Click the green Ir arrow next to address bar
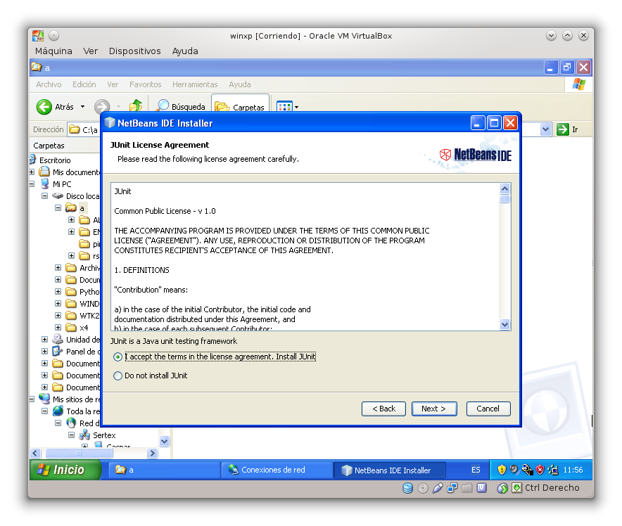Screen dimensions: 622x526 coord(563,129)
